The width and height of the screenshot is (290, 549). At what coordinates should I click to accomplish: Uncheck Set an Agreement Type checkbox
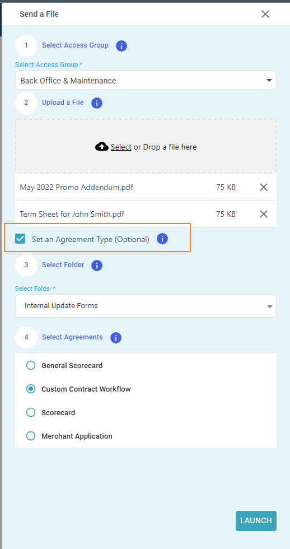pos(20,239)
